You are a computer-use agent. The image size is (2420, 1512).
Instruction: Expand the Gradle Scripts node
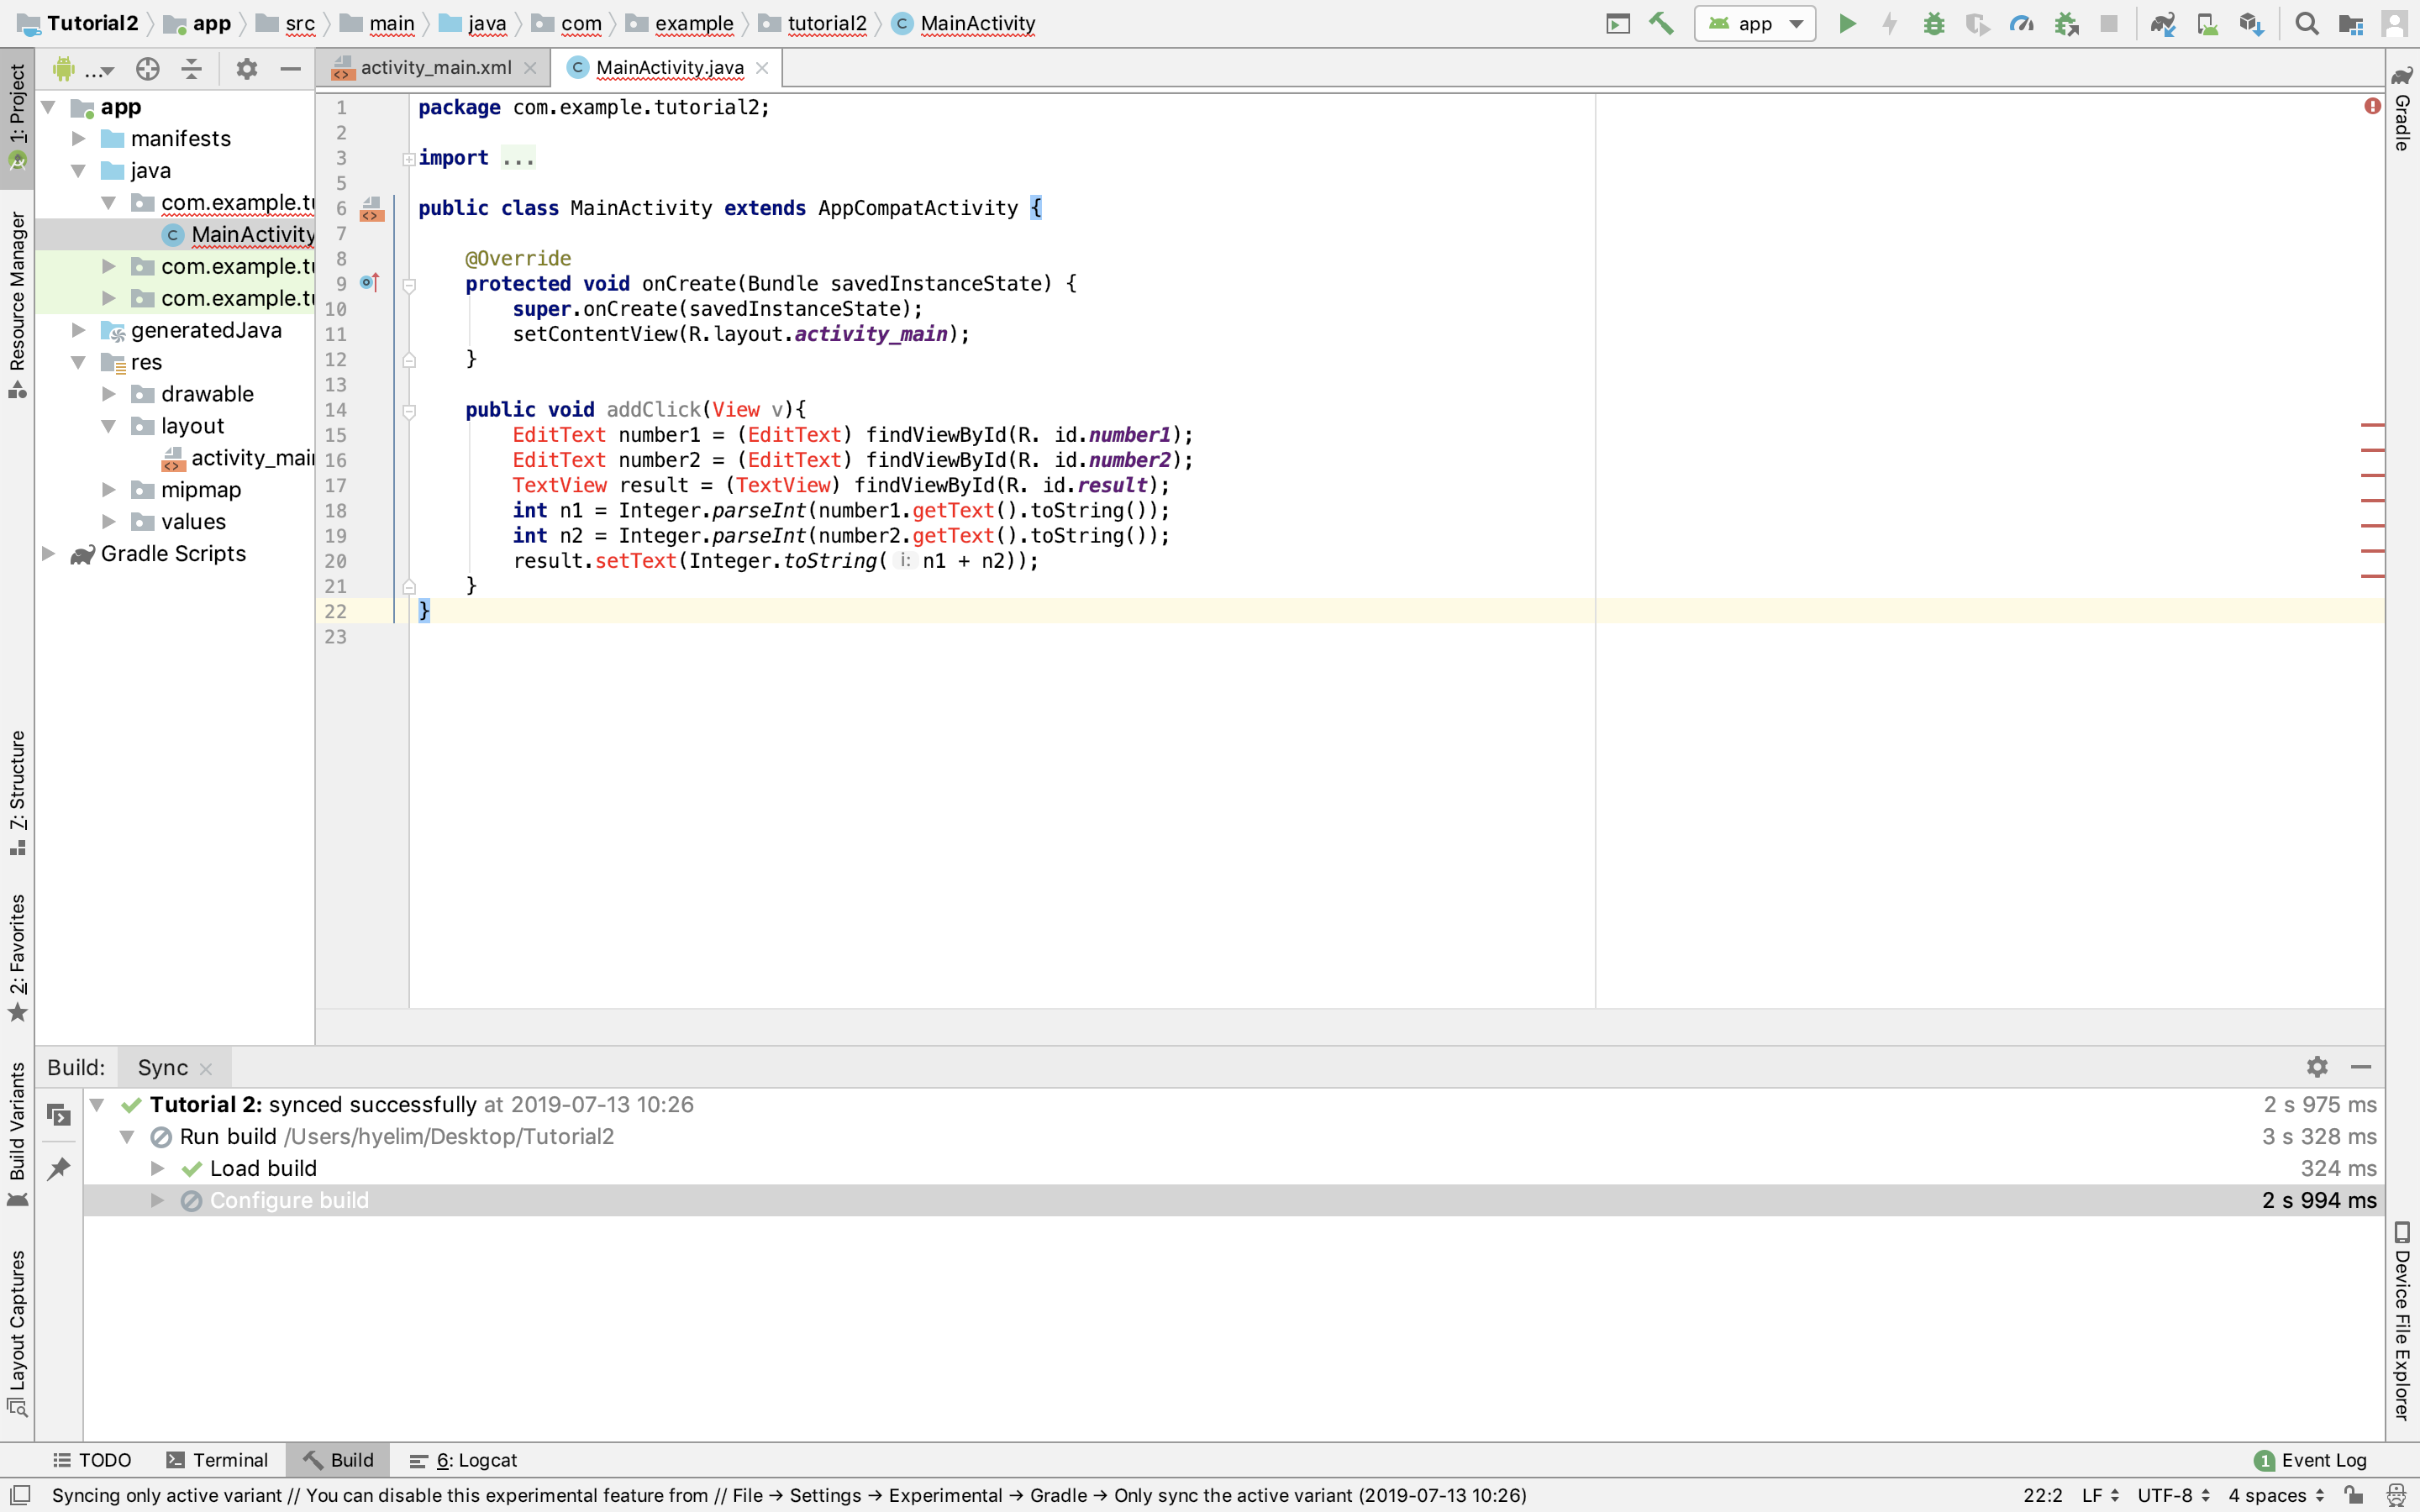pyautogui.click(x=48, y=553)
